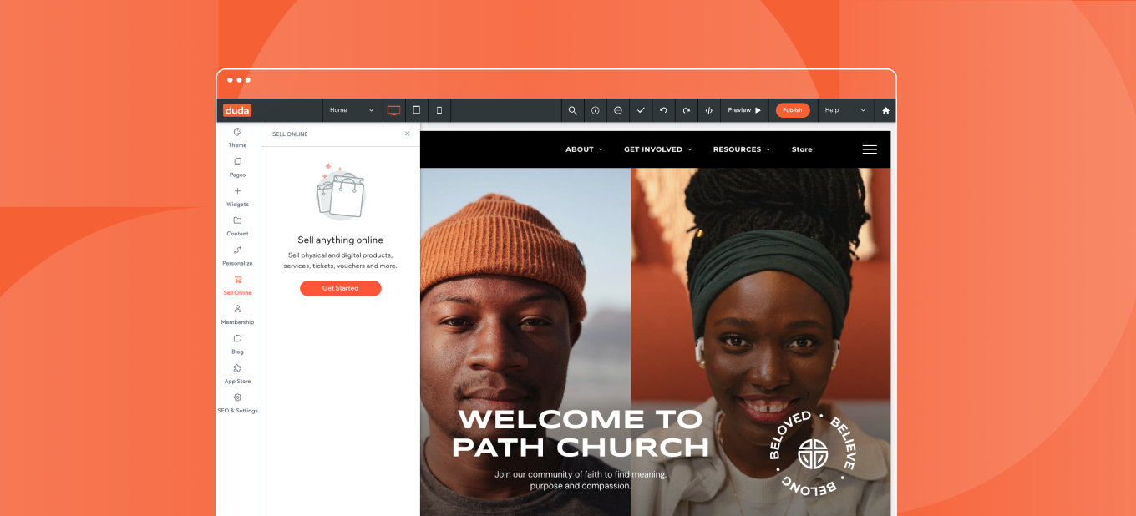Screen dimensions: 1136x516
Task: Expand the ABOUT site menu
Action: [x=584, y=149]
